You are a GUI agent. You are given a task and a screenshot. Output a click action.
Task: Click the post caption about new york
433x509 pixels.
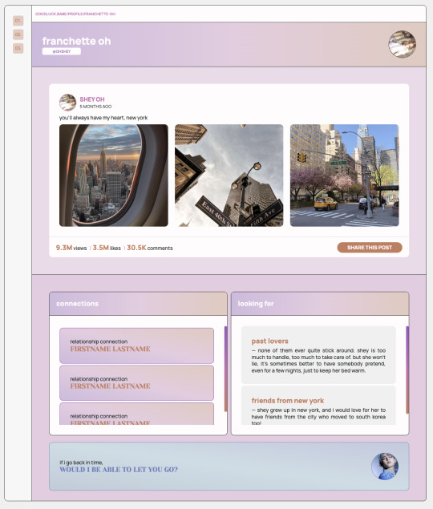(x=103, y=118)
